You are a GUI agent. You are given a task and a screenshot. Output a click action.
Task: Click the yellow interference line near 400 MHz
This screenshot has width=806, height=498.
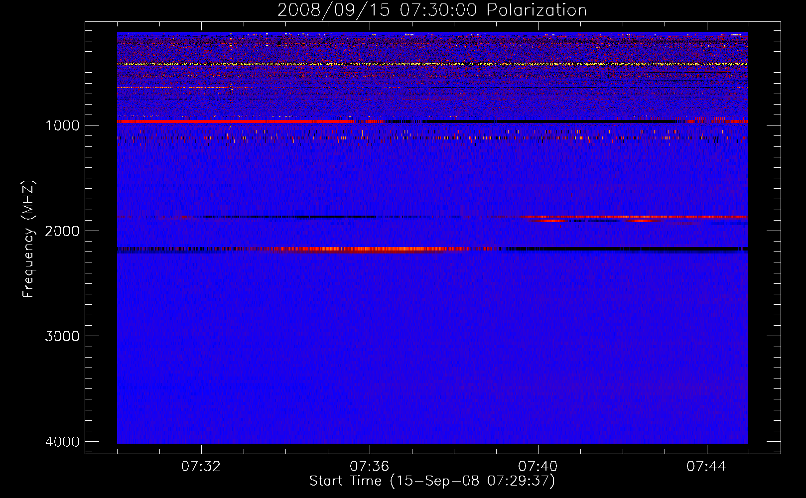tap(432, 64)
